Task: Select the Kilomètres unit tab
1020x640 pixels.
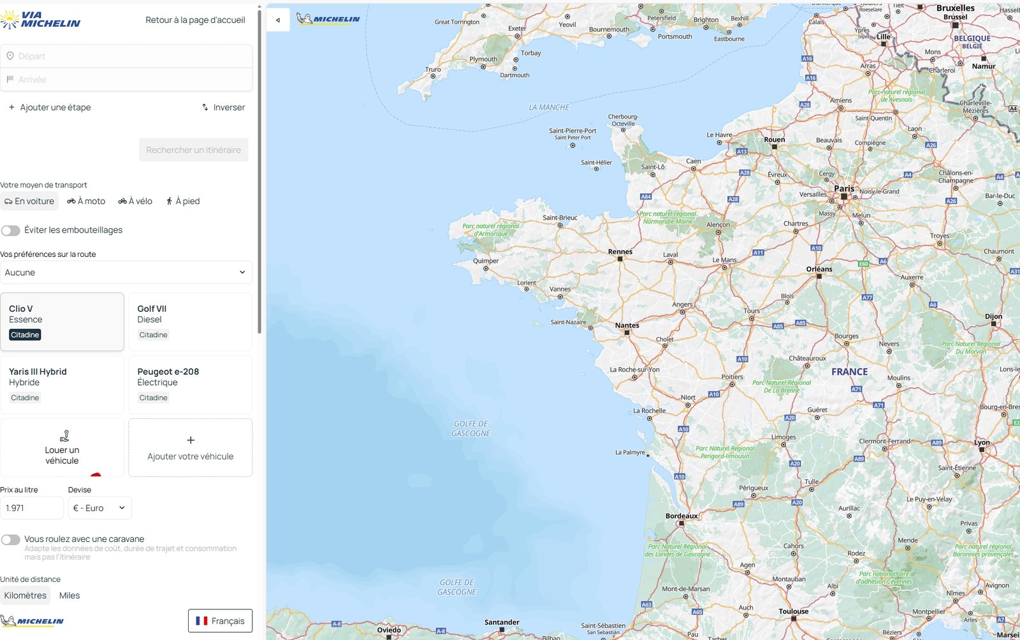Action: [25, 595]
